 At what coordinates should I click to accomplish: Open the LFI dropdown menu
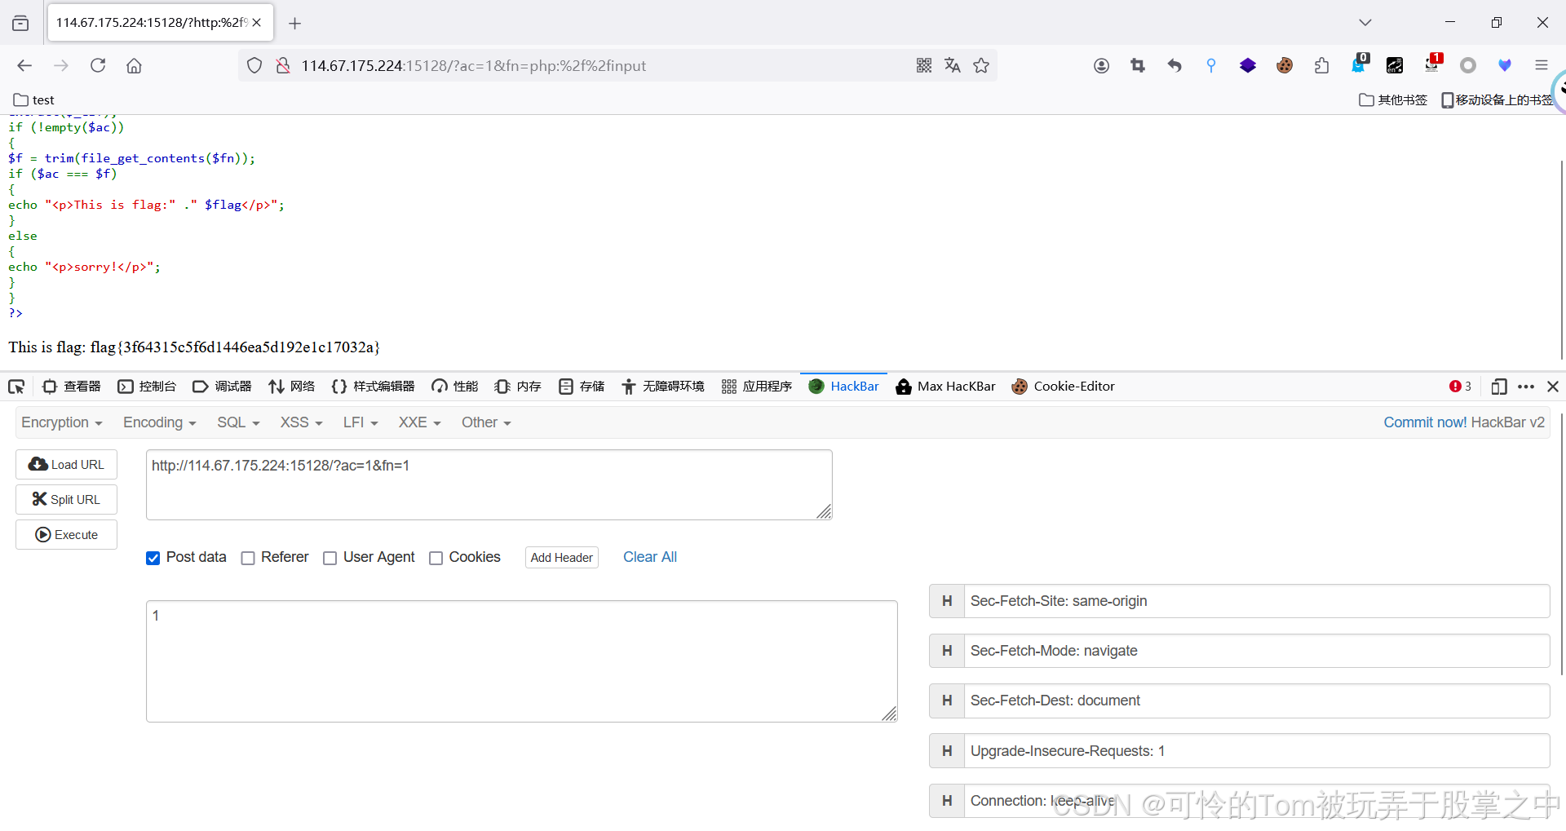coord(360,422)
